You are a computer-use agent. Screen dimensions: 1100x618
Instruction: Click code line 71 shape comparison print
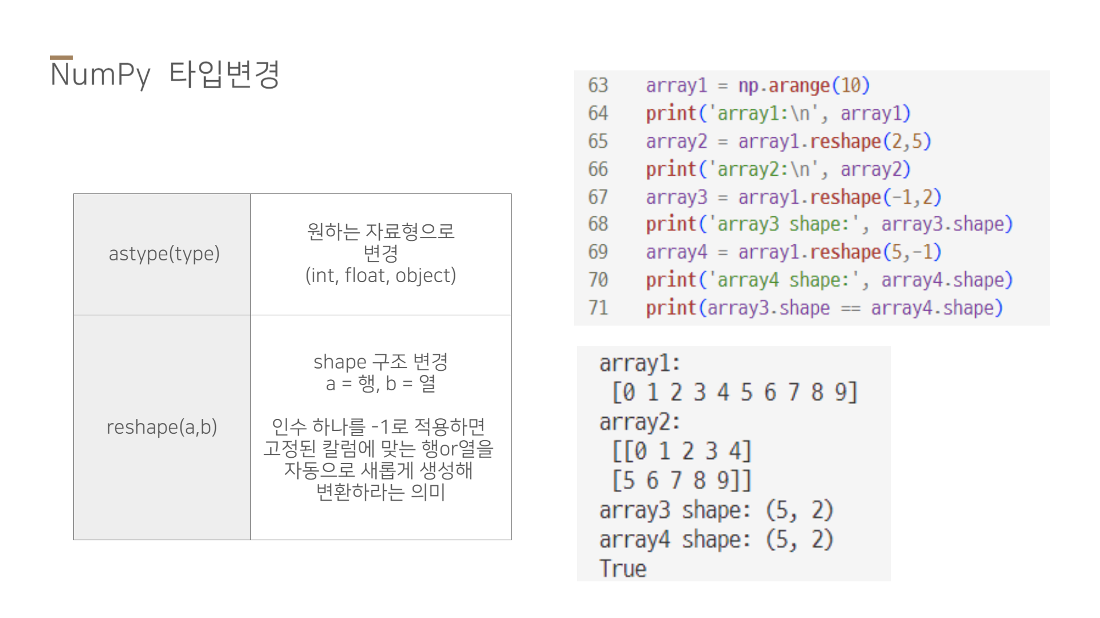824,308
